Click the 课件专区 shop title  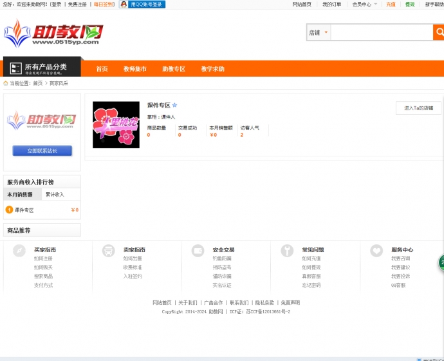(158, 105)
